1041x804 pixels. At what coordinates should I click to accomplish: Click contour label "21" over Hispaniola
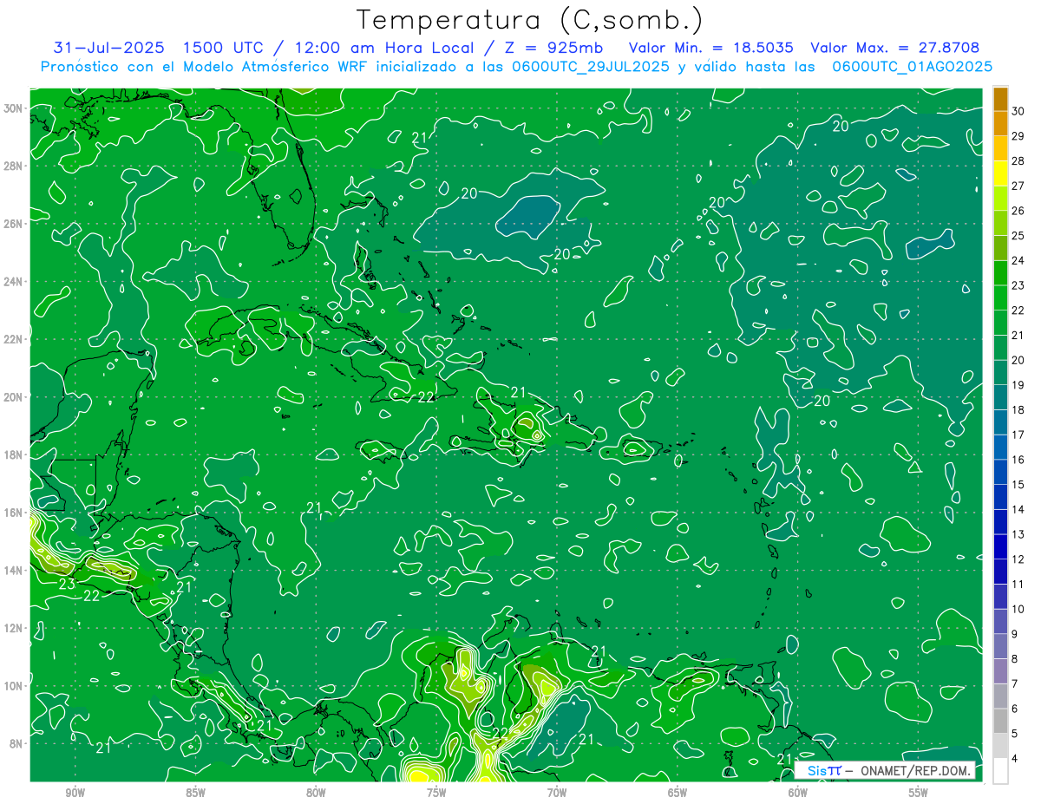[520, 392]
